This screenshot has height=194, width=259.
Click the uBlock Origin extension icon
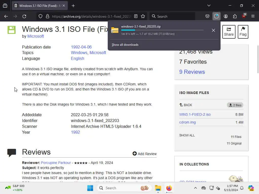[244, 16]
